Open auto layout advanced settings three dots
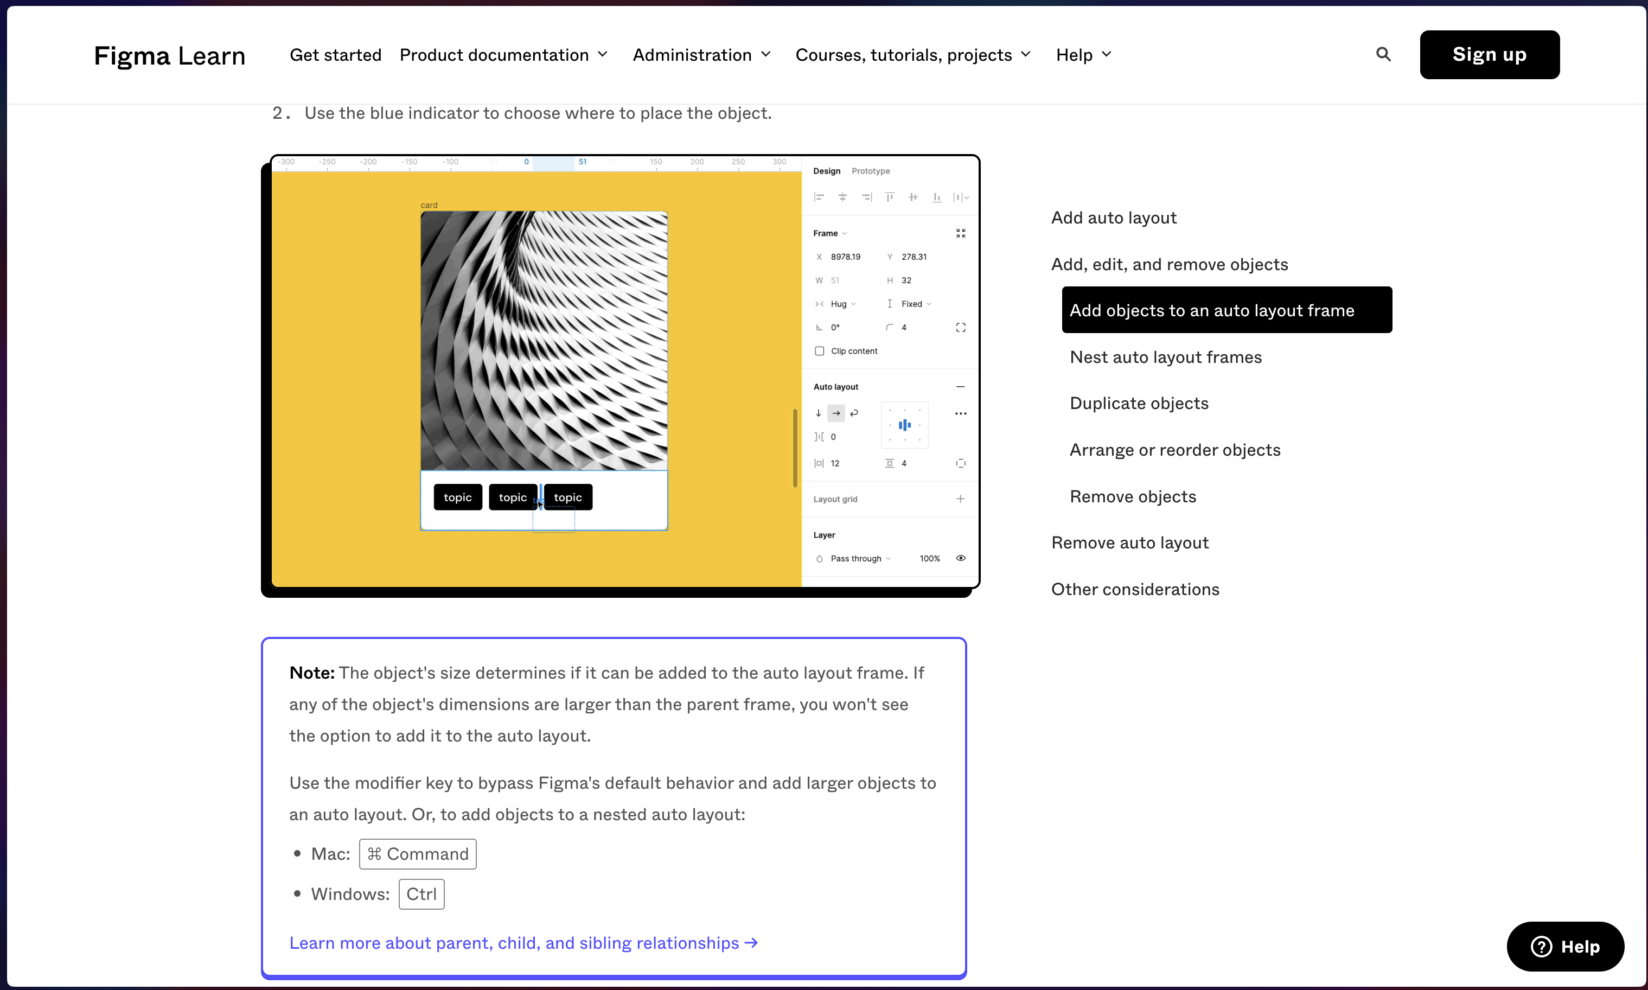This screenshot has width=1648, height=990. 960,413
